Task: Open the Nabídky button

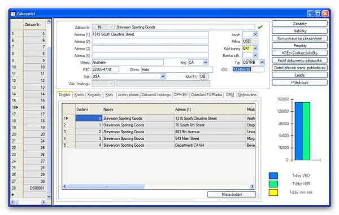Action: [x=299, y=31]
